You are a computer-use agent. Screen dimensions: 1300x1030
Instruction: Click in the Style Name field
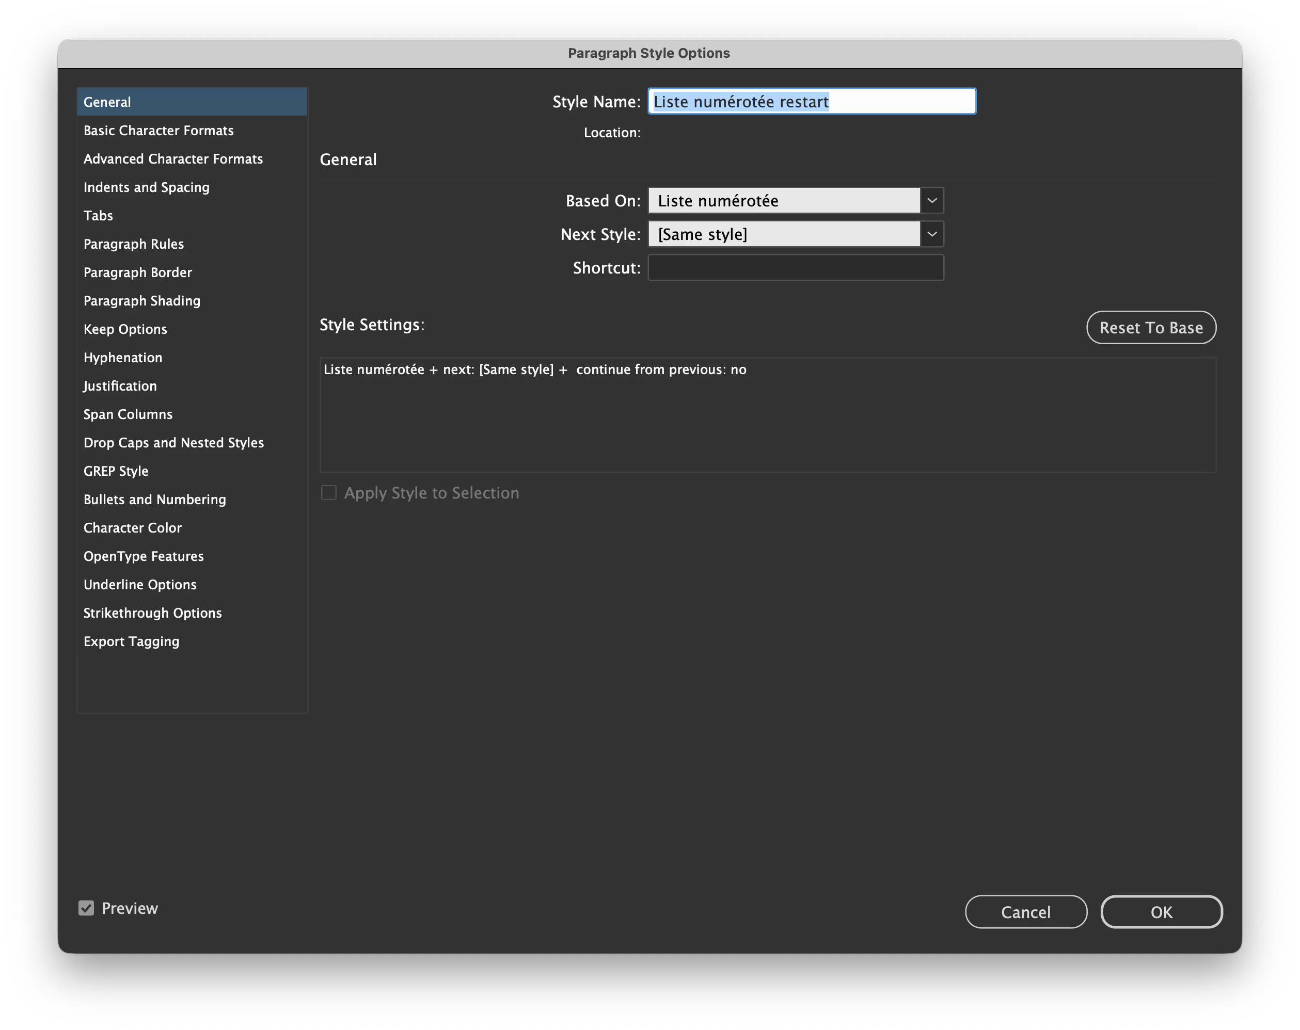click(811, 101)
